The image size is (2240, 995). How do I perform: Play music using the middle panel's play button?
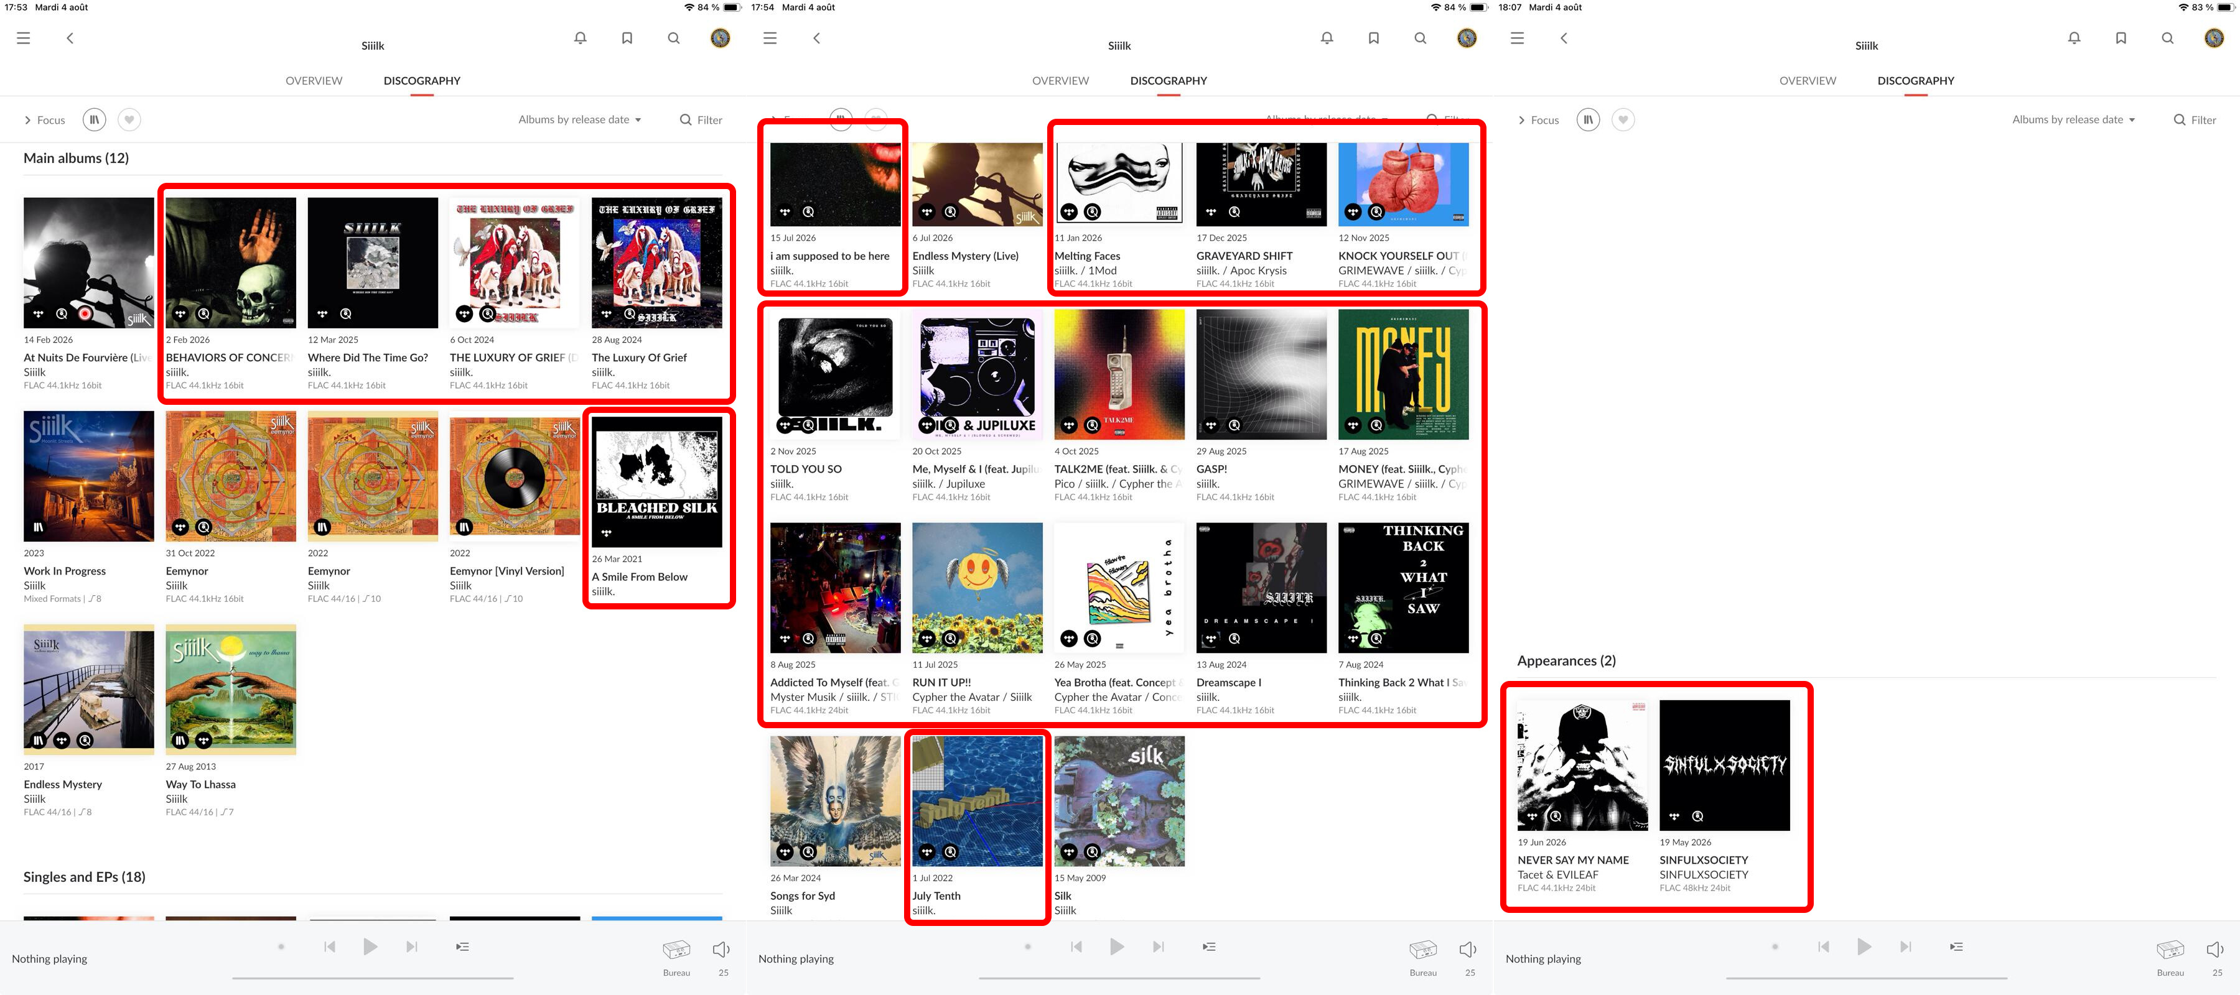point(1116,946)
